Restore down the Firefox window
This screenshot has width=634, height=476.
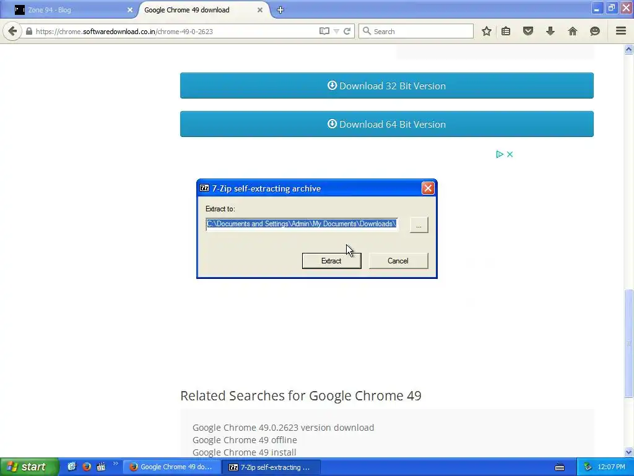(611, 8)
